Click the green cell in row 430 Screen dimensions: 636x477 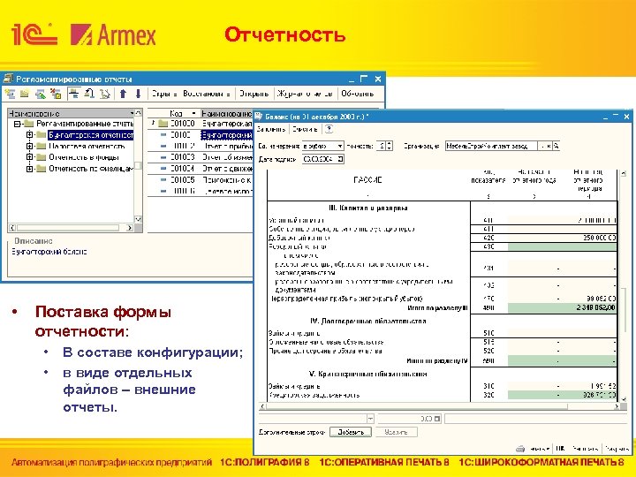(562, 246)
